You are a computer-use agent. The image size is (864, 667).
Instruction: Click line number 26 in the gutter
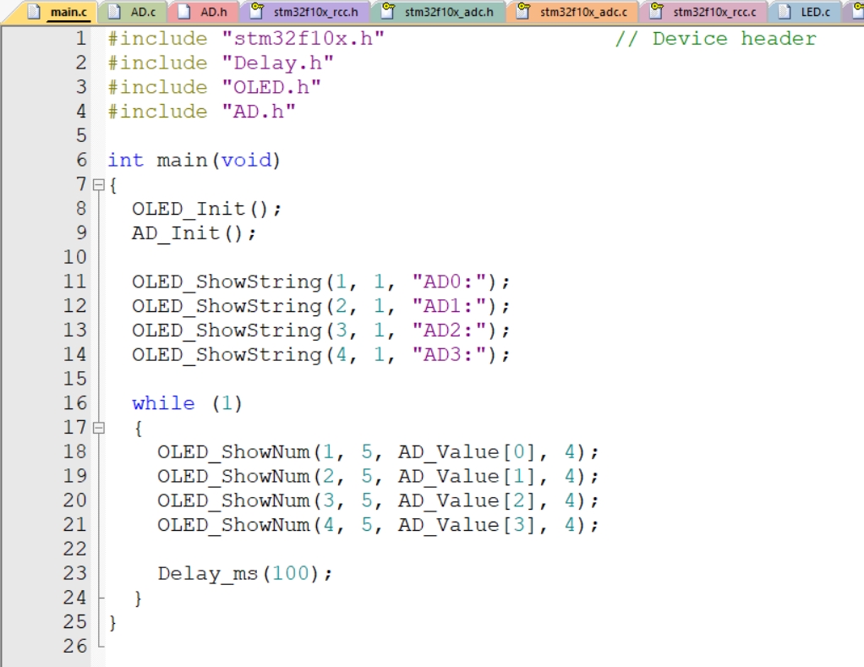75,646
